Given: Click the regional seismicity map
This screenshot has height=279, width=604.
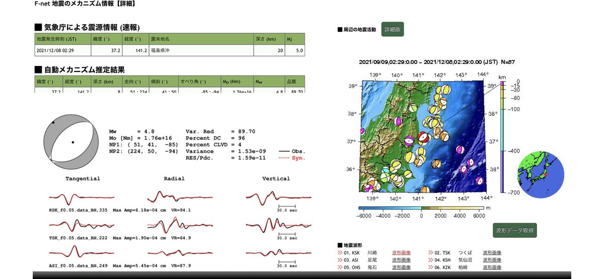Looking at the screenshot, I should tap(423, 136).
